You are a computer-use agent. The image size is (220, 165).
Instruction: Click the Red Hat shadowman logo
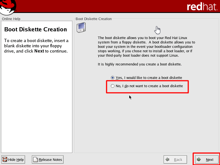(8, 7)
